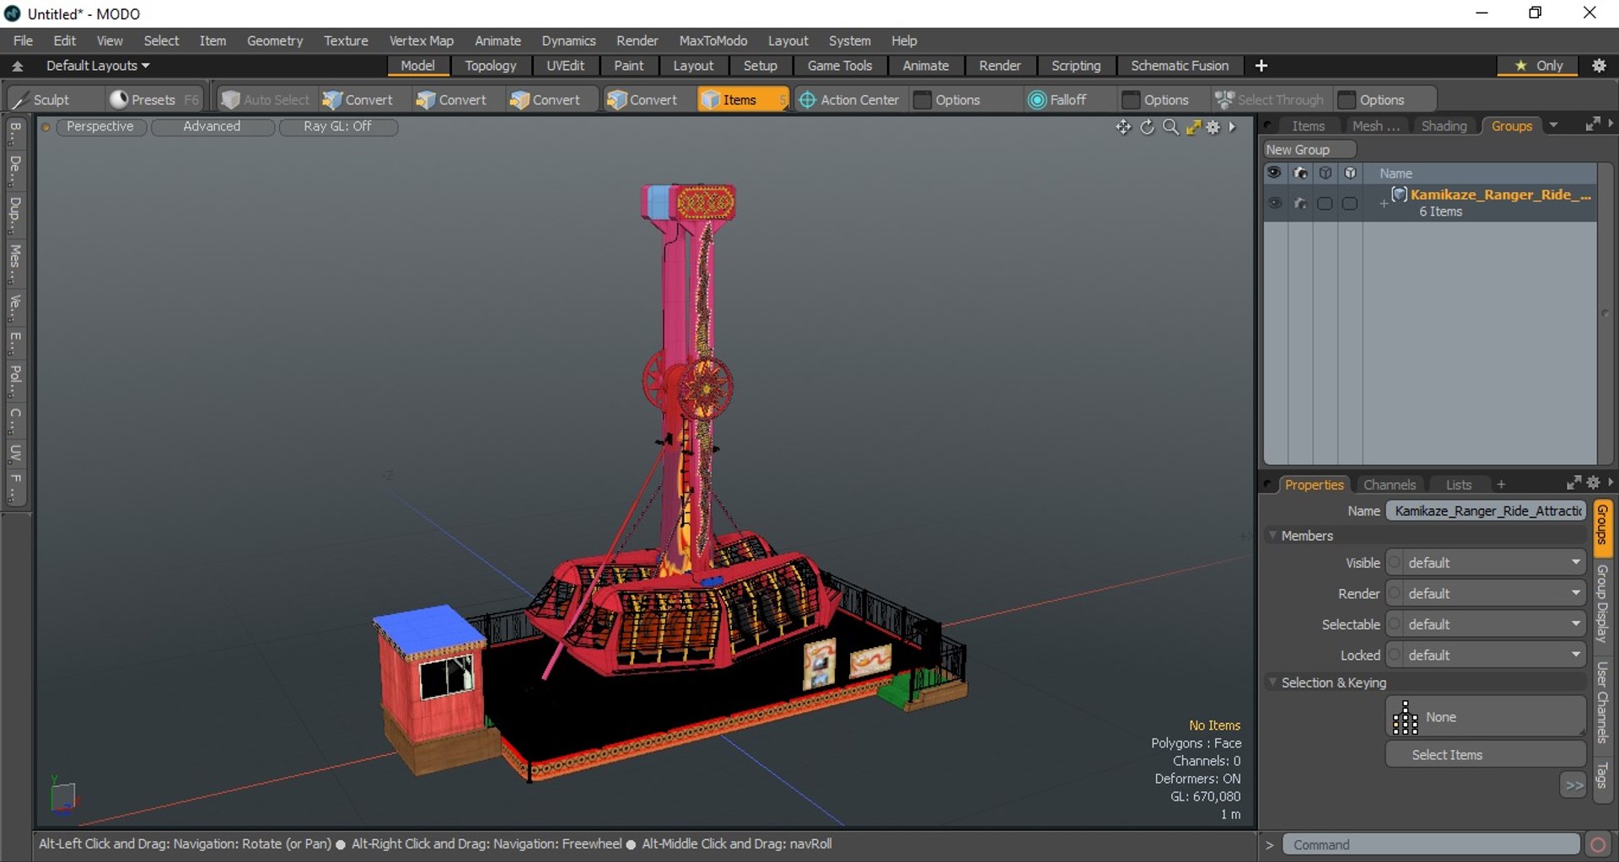Click the New Group button
The image size is (1619, 862).
click(1309, 149)
